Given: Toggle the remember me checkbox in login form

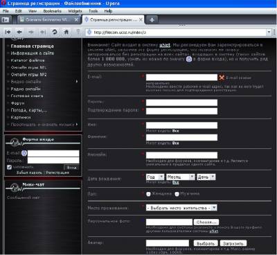Looking at the screenshot, I should click(9, 167).
